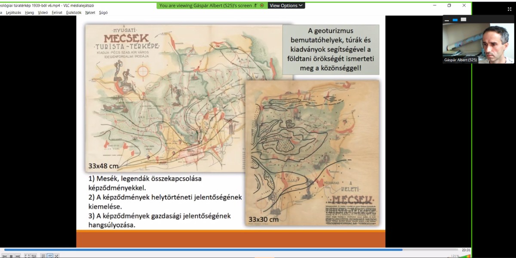
Task: Open View Options dropdown
Action: tap(286, 6)
